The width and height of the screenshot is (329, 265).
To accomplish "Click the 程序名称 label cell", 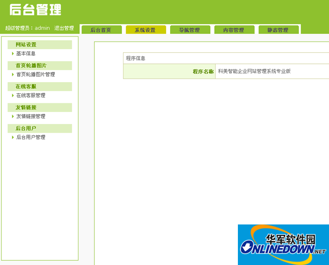I will [169, 71].
